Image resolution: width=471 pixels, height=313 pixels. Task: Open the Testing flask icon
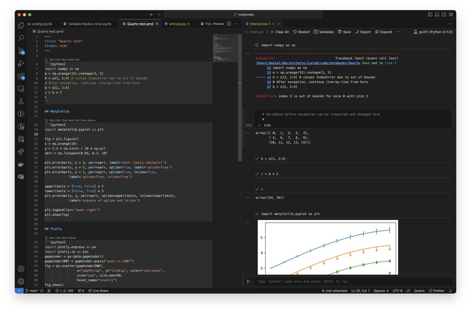pos(21,102)
